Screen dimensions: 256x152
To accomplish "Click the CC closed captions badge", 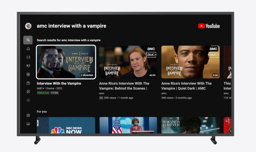I will coord(101,98).
